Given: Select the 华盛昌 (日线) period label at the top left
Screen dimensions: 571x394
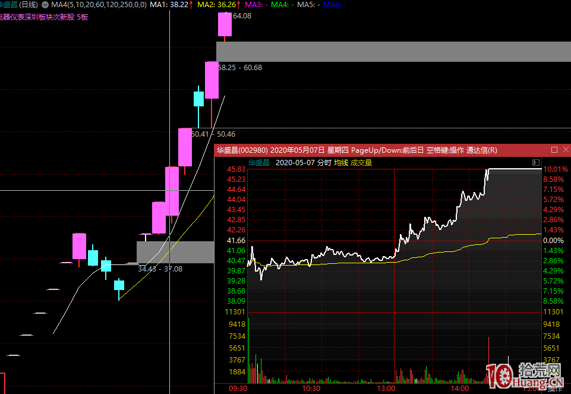Looking at the screenshot, I should (x=18, y=5).
